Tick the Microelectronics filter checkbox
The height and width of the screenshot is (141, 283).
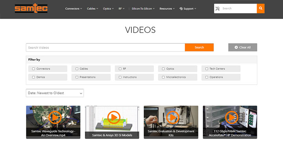tap(163, 77)
